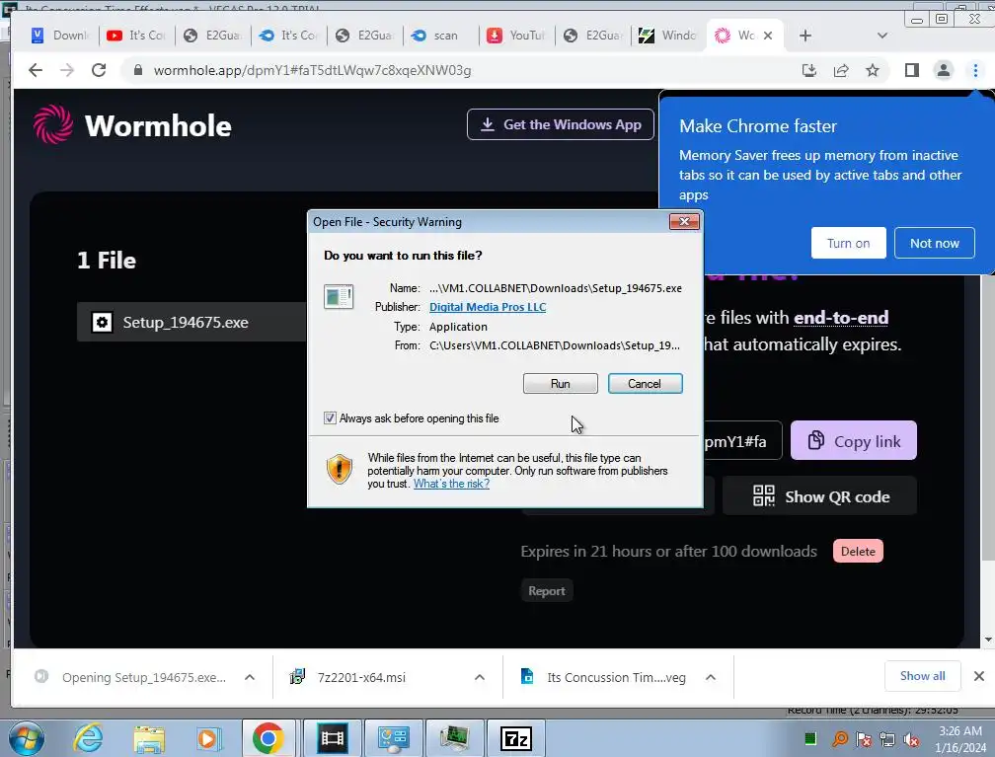
Task: Open the tab search dropdown arrow
Action: coord(882,36)
